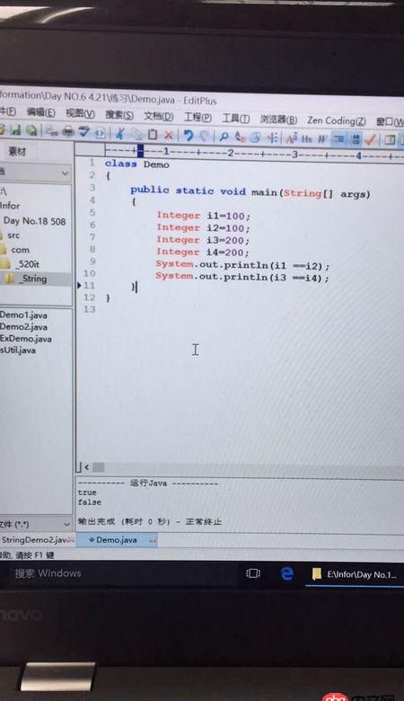The height and width of the screenshot is (701, 404).
Task: Click 'true' in the output window
Action: click(x=87, y=492)
